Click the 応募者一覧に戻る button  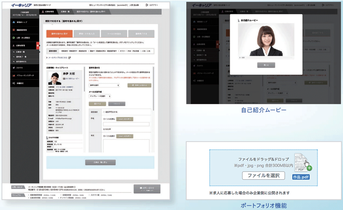pyautogui.click(x=100, y=162)
